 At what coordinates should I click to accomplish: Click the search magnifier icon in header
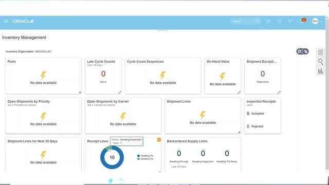coord(258,21)
